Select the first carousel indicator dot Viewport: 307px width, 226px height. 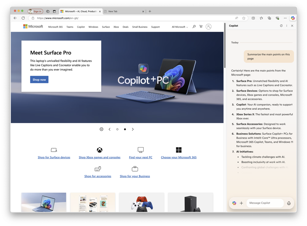117,129
